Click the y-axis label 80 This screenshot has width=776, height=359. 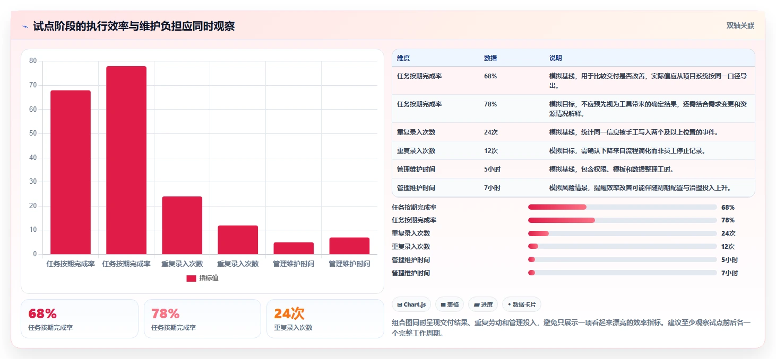[x=33, y=61]
